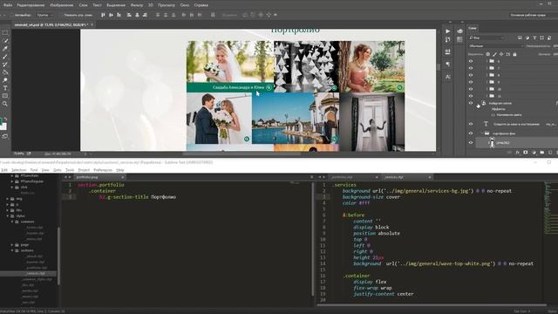Collapse the common folder in Sublime sidebar
The height and width of the screenshot is (314, 558).
11,222
